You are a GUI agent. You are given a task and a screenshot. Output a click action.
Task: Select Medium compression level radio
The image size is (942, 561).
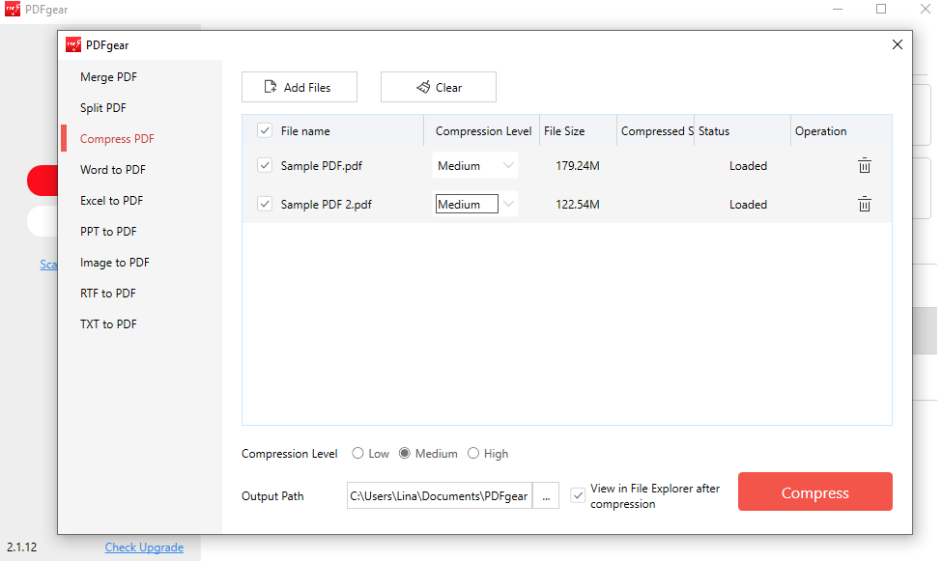click(405, 454)
